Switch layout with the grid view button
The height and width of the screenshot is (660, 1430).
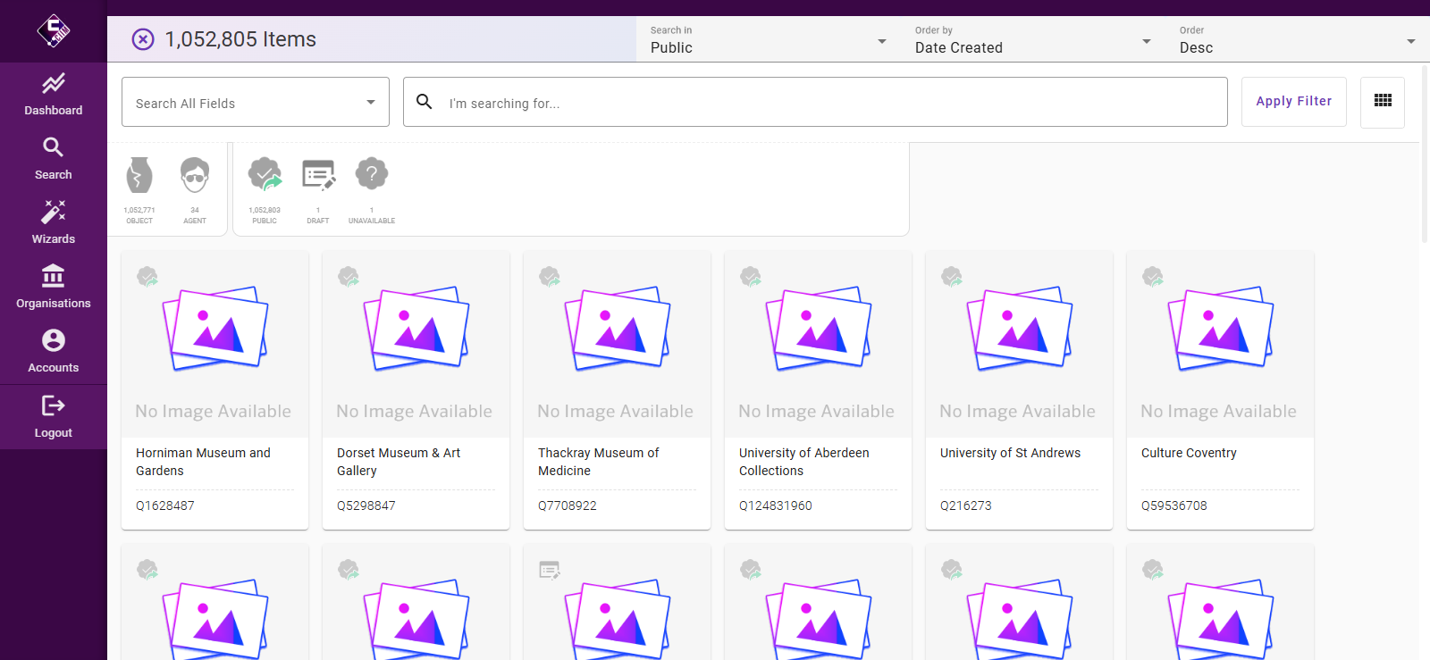(x=1383, y=102)
